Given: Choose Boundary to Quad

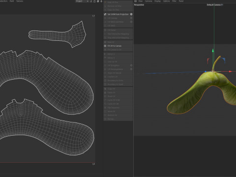Looking at the screenshot, I should click(x=115, y=84).
